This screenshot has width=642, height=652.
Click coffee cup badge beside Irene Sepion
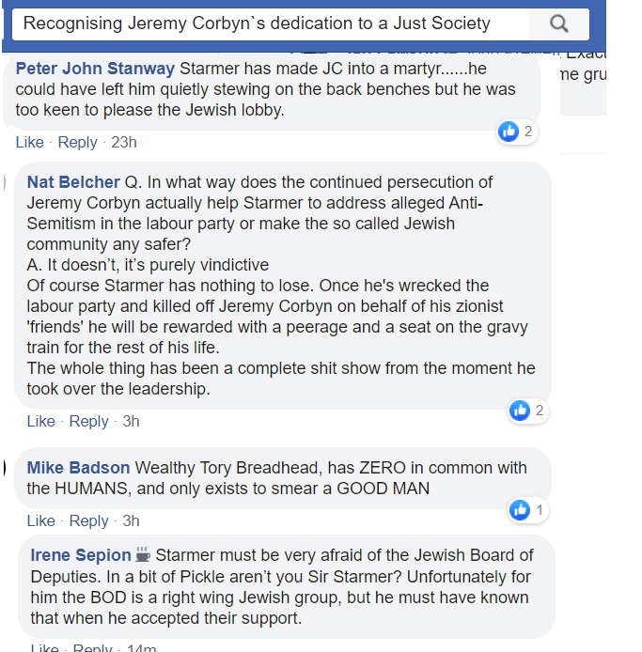point(143,554)
